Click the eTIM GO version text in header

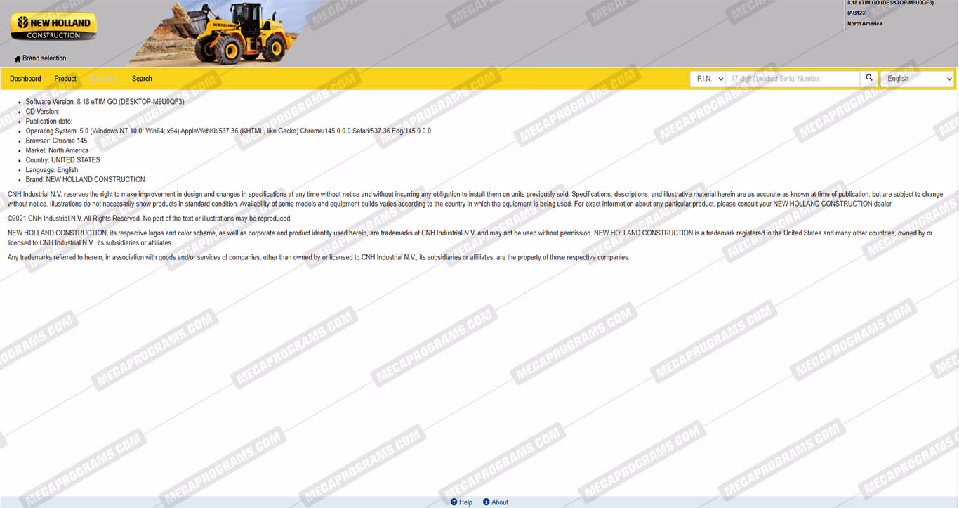click(890, 3)
